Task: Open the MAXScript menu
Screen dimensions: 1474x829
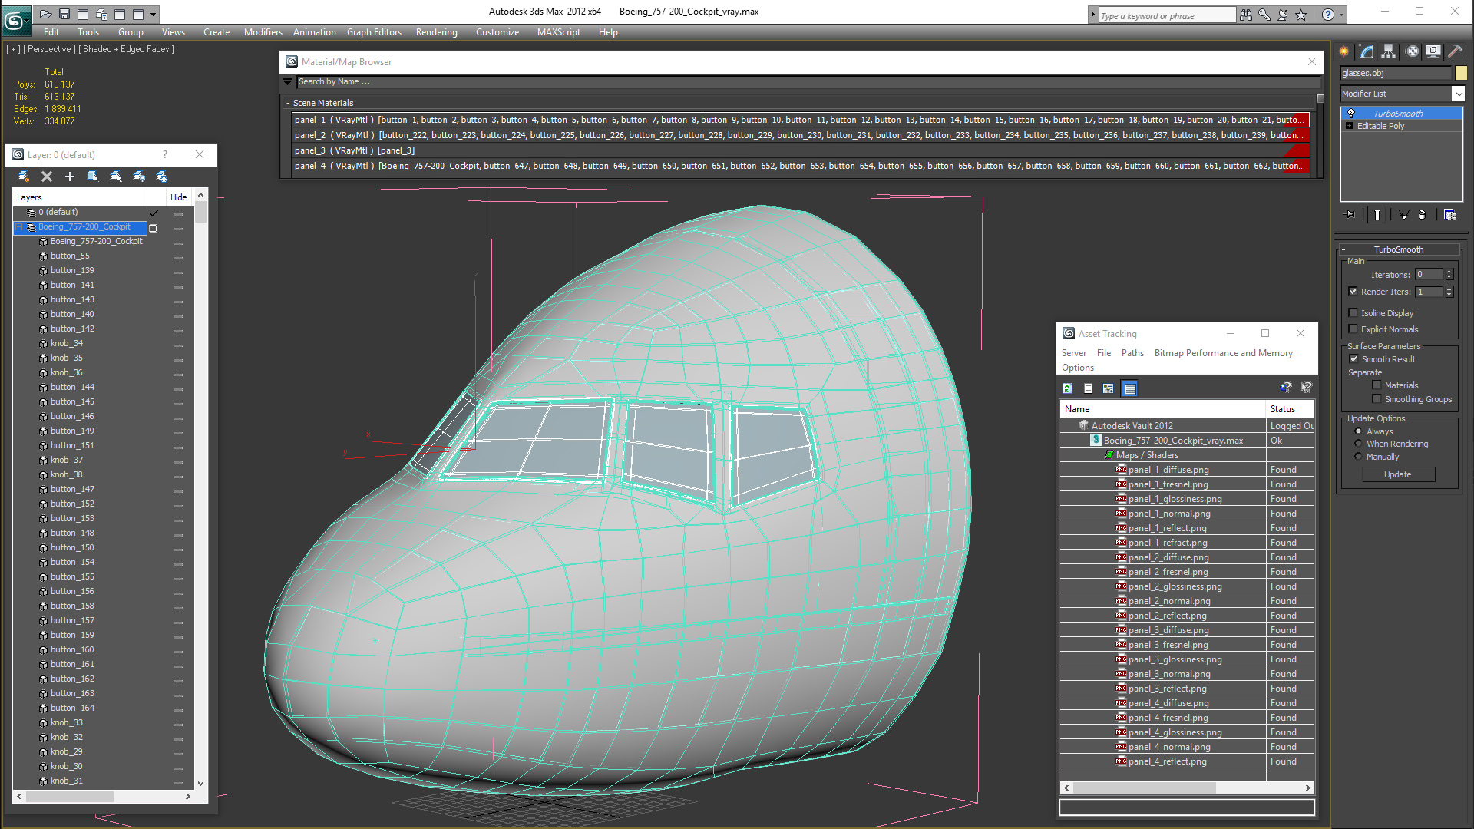Action: (x=559, y=32)
